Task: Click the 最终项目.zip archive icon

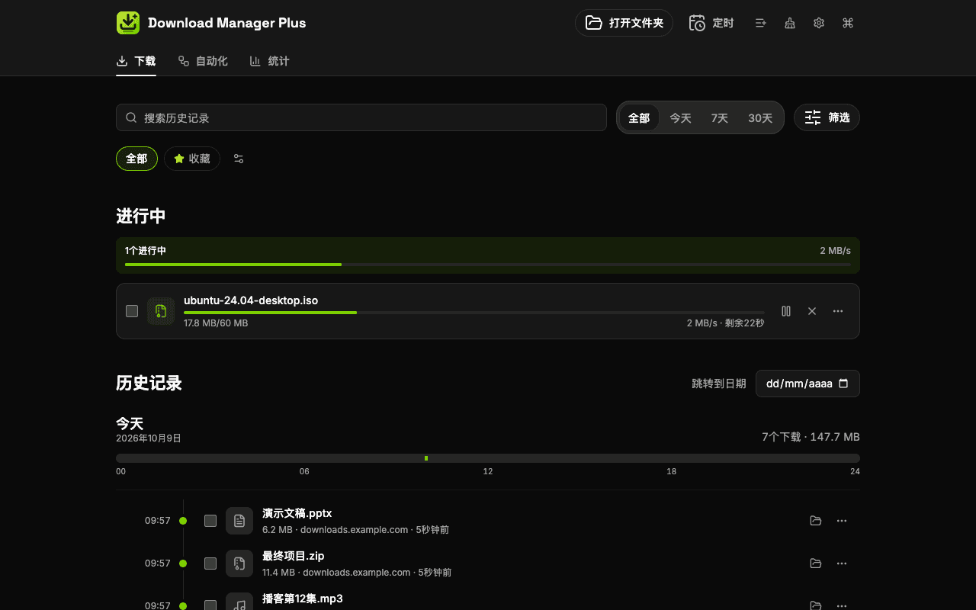Action: (239, 563)
